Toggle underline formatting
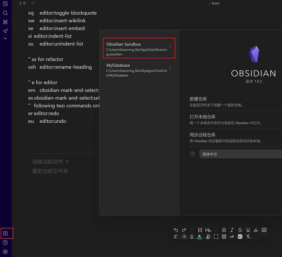The width and height of the screenshot is (282, 257). [x=248, y=230]
